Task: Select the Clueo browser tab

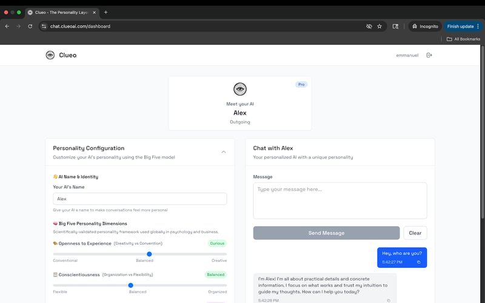Action: coord(62,12)
